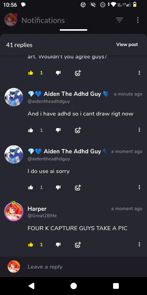Dislike the 'cant draw rigt now' comment

pyautogui.click(x=58, y=130)
